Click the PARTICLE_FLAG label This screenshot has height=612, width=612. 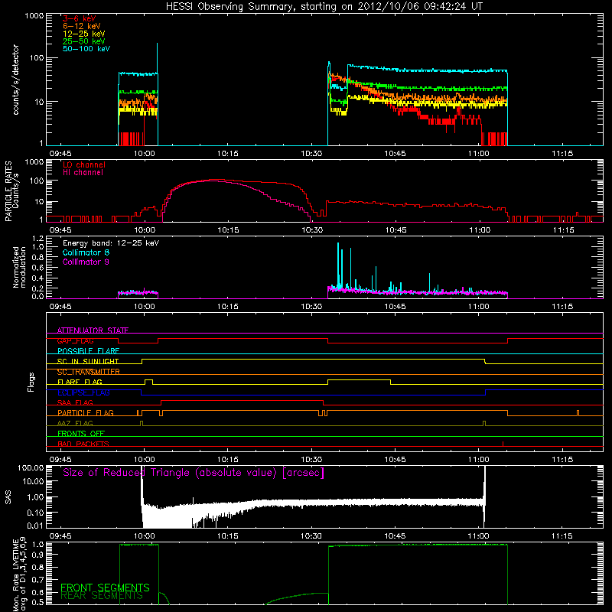[x=86, y=413]
